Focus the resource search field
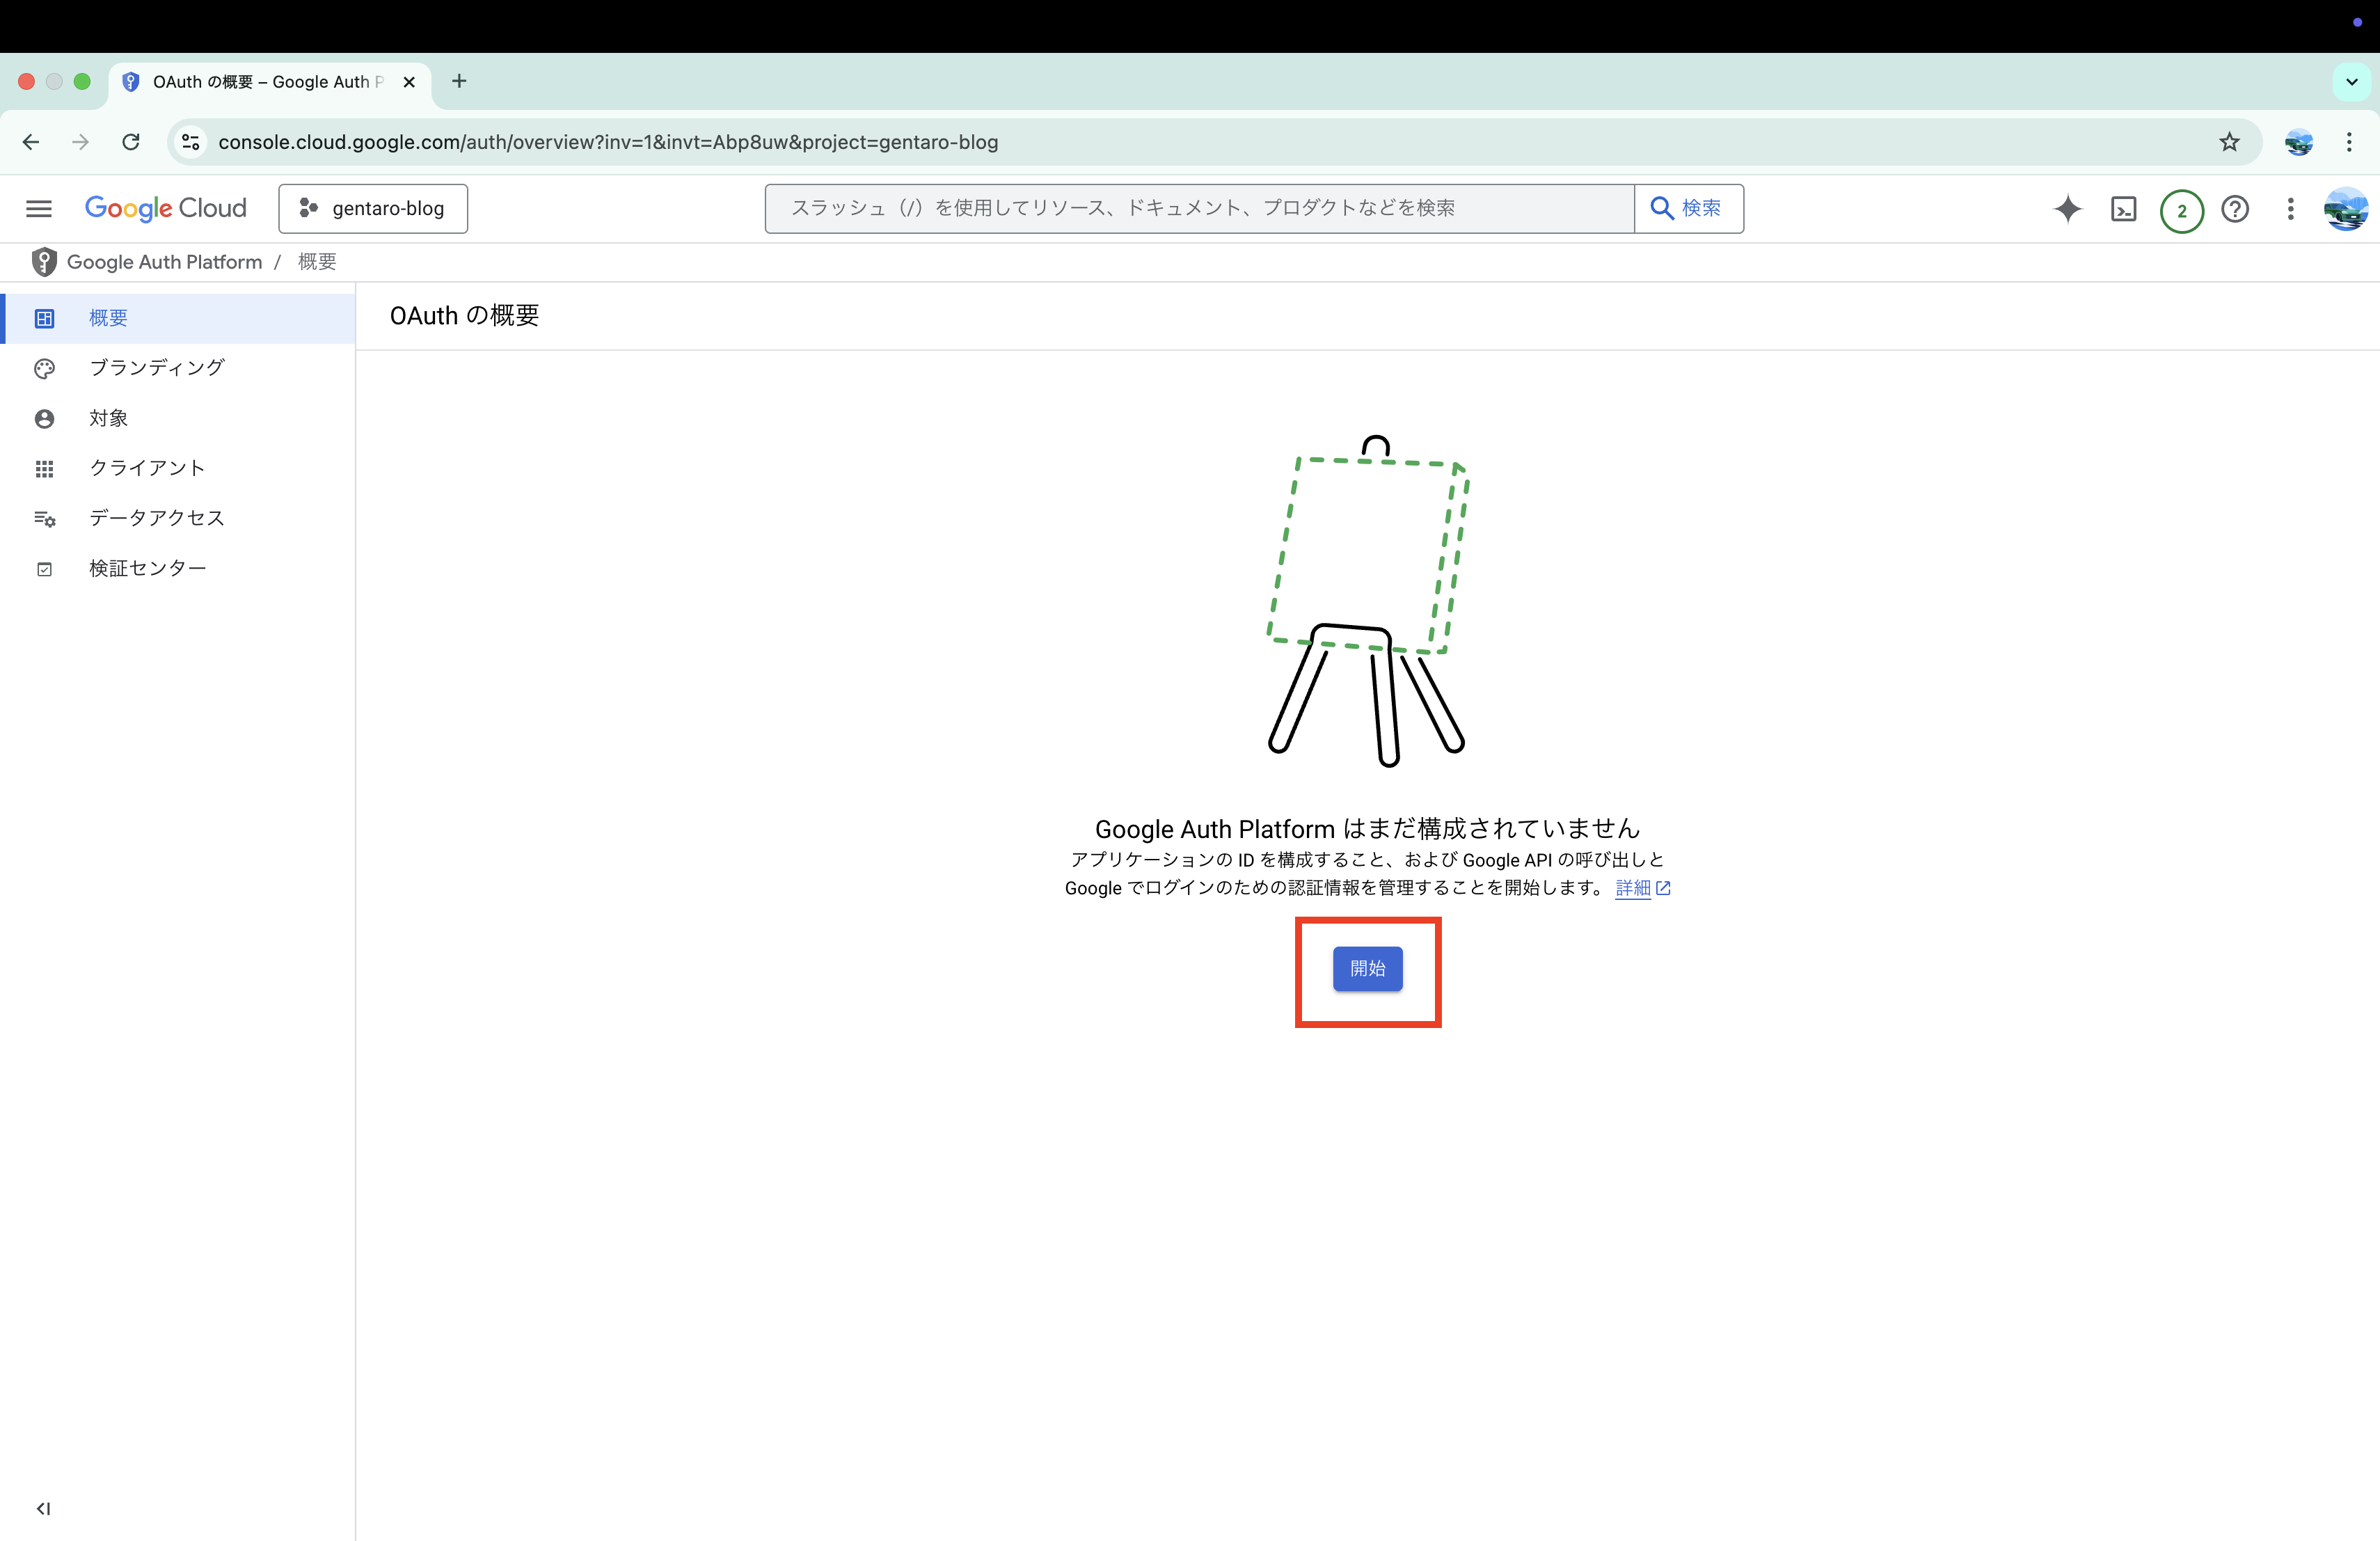 tap(1199, 208)
